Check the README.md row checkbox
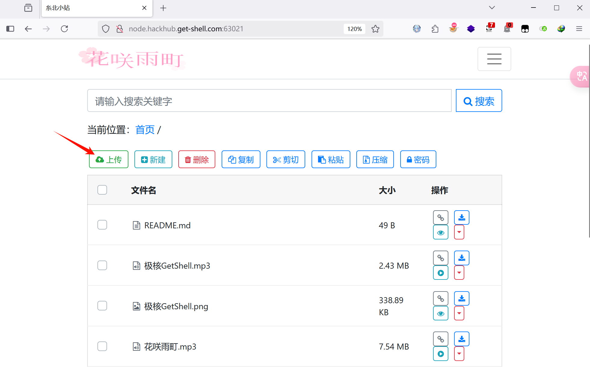 (x=102, y=225)
